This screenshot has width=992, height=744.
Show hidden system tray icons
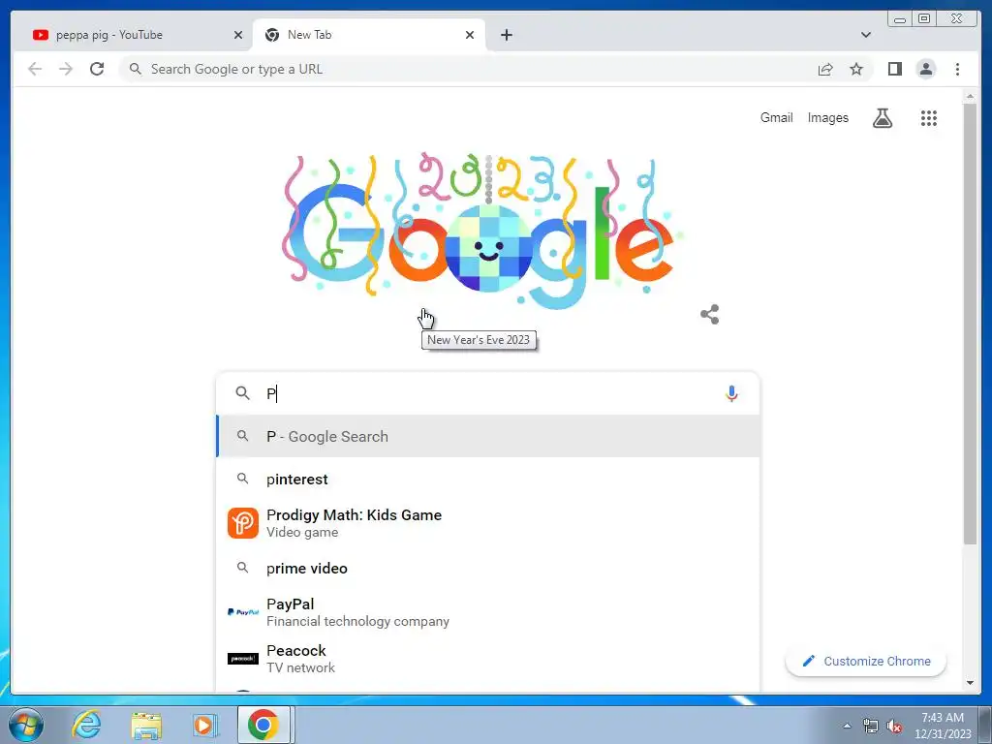(847, 727)
